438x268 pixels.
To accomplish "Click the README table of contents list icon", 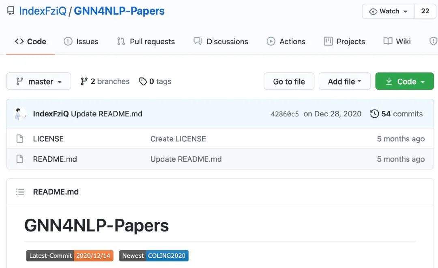I will [20, 192].
